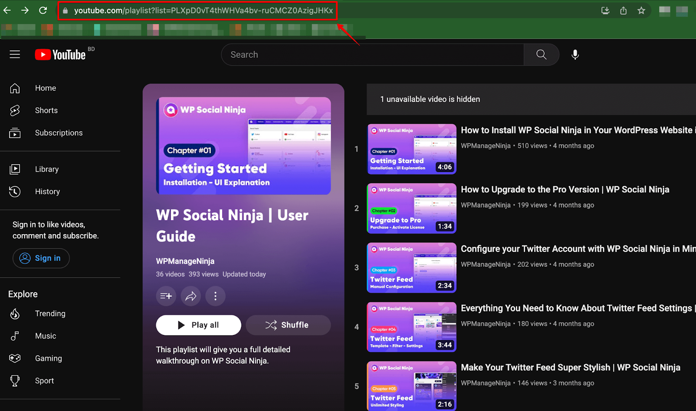The image size is (696, 411).
Task: Click WPManageNinja channel under the 202 views video
Action: pos(486,265)
